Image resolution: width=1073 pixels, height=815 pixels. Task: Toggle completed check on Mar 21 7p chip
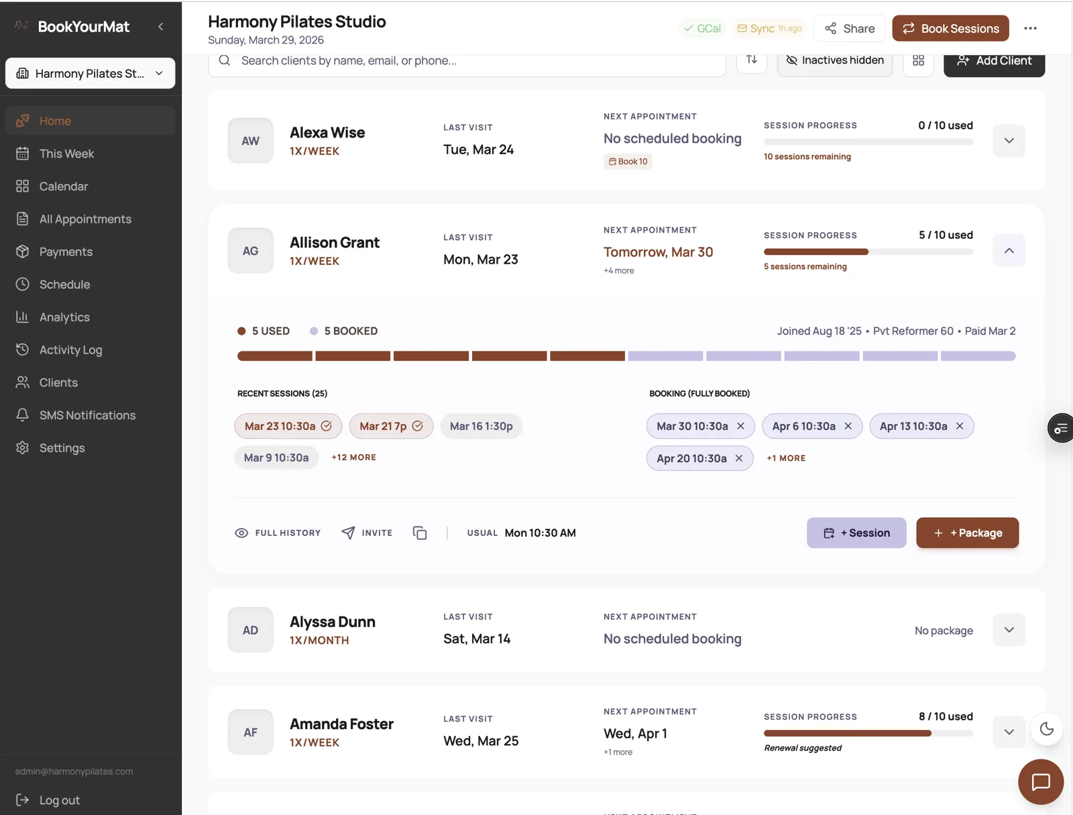click(417, 426)
